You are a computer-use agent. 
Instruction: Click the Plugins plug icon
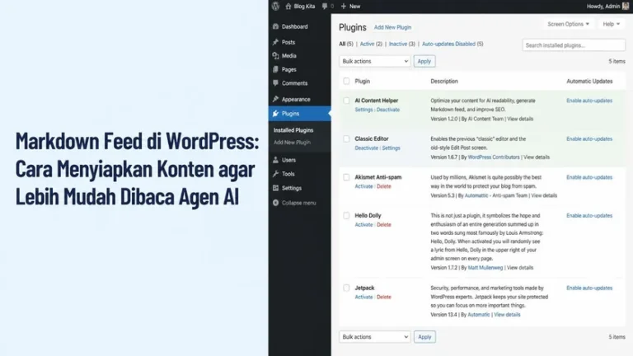coord(276,114)
